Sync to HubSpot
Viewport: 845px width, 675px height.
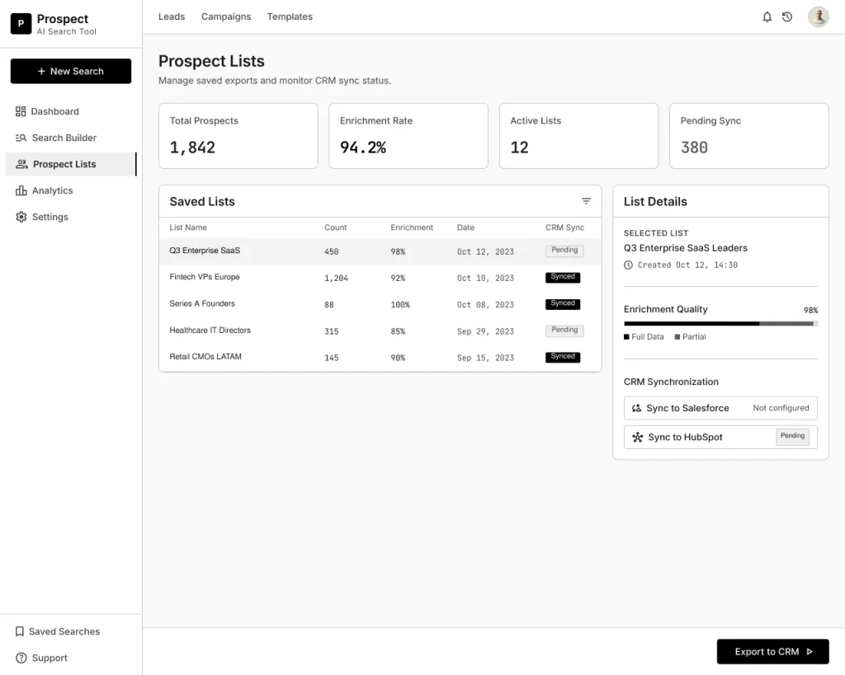(x=720, y=437)
